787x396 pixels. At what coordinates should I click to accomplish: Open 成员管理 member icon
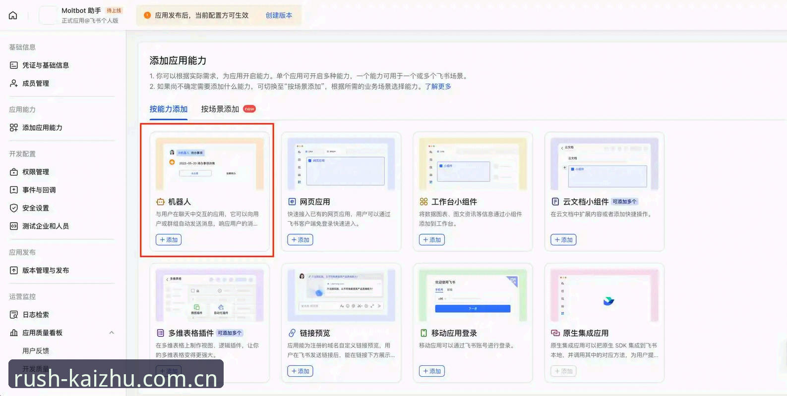(14, 83)
